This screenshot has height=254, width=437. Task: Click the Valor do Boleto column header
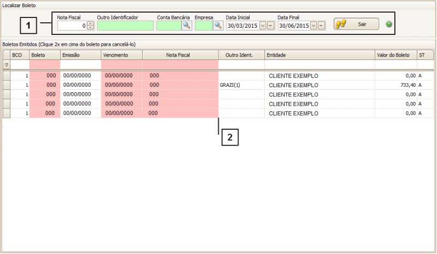(x=395, y=55)
